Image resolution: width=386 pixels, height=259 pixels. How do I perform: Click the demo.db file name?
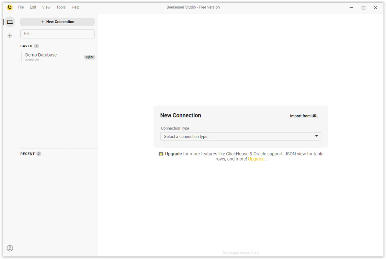click(32, 60)
